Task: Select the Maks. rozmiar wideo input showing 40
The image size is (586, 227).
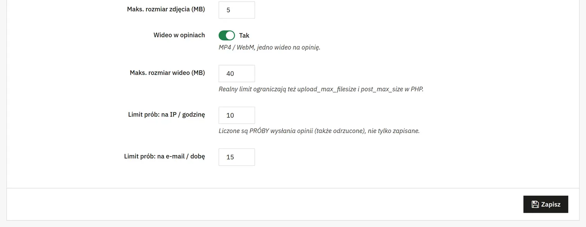Action: coord(237,73)
